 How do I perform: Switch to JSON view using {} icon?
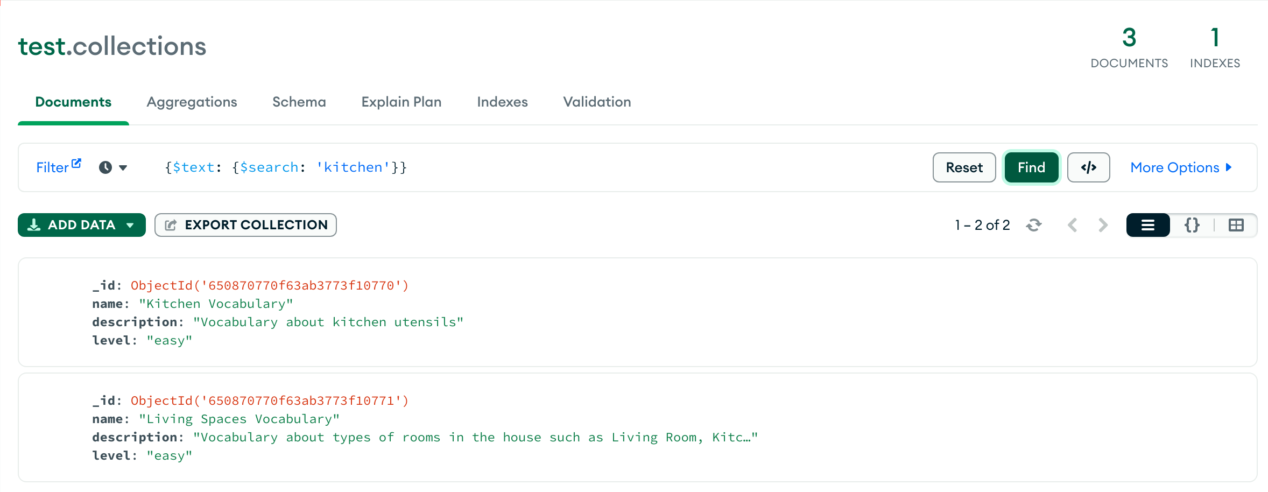pyautogui.click(x=1192, y=225)
